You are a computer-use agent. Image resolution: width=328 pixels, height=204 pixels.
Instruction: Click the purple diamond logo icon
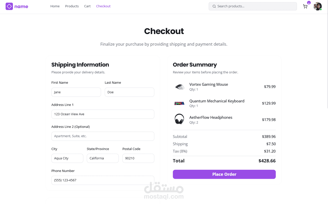click(9, 6)
